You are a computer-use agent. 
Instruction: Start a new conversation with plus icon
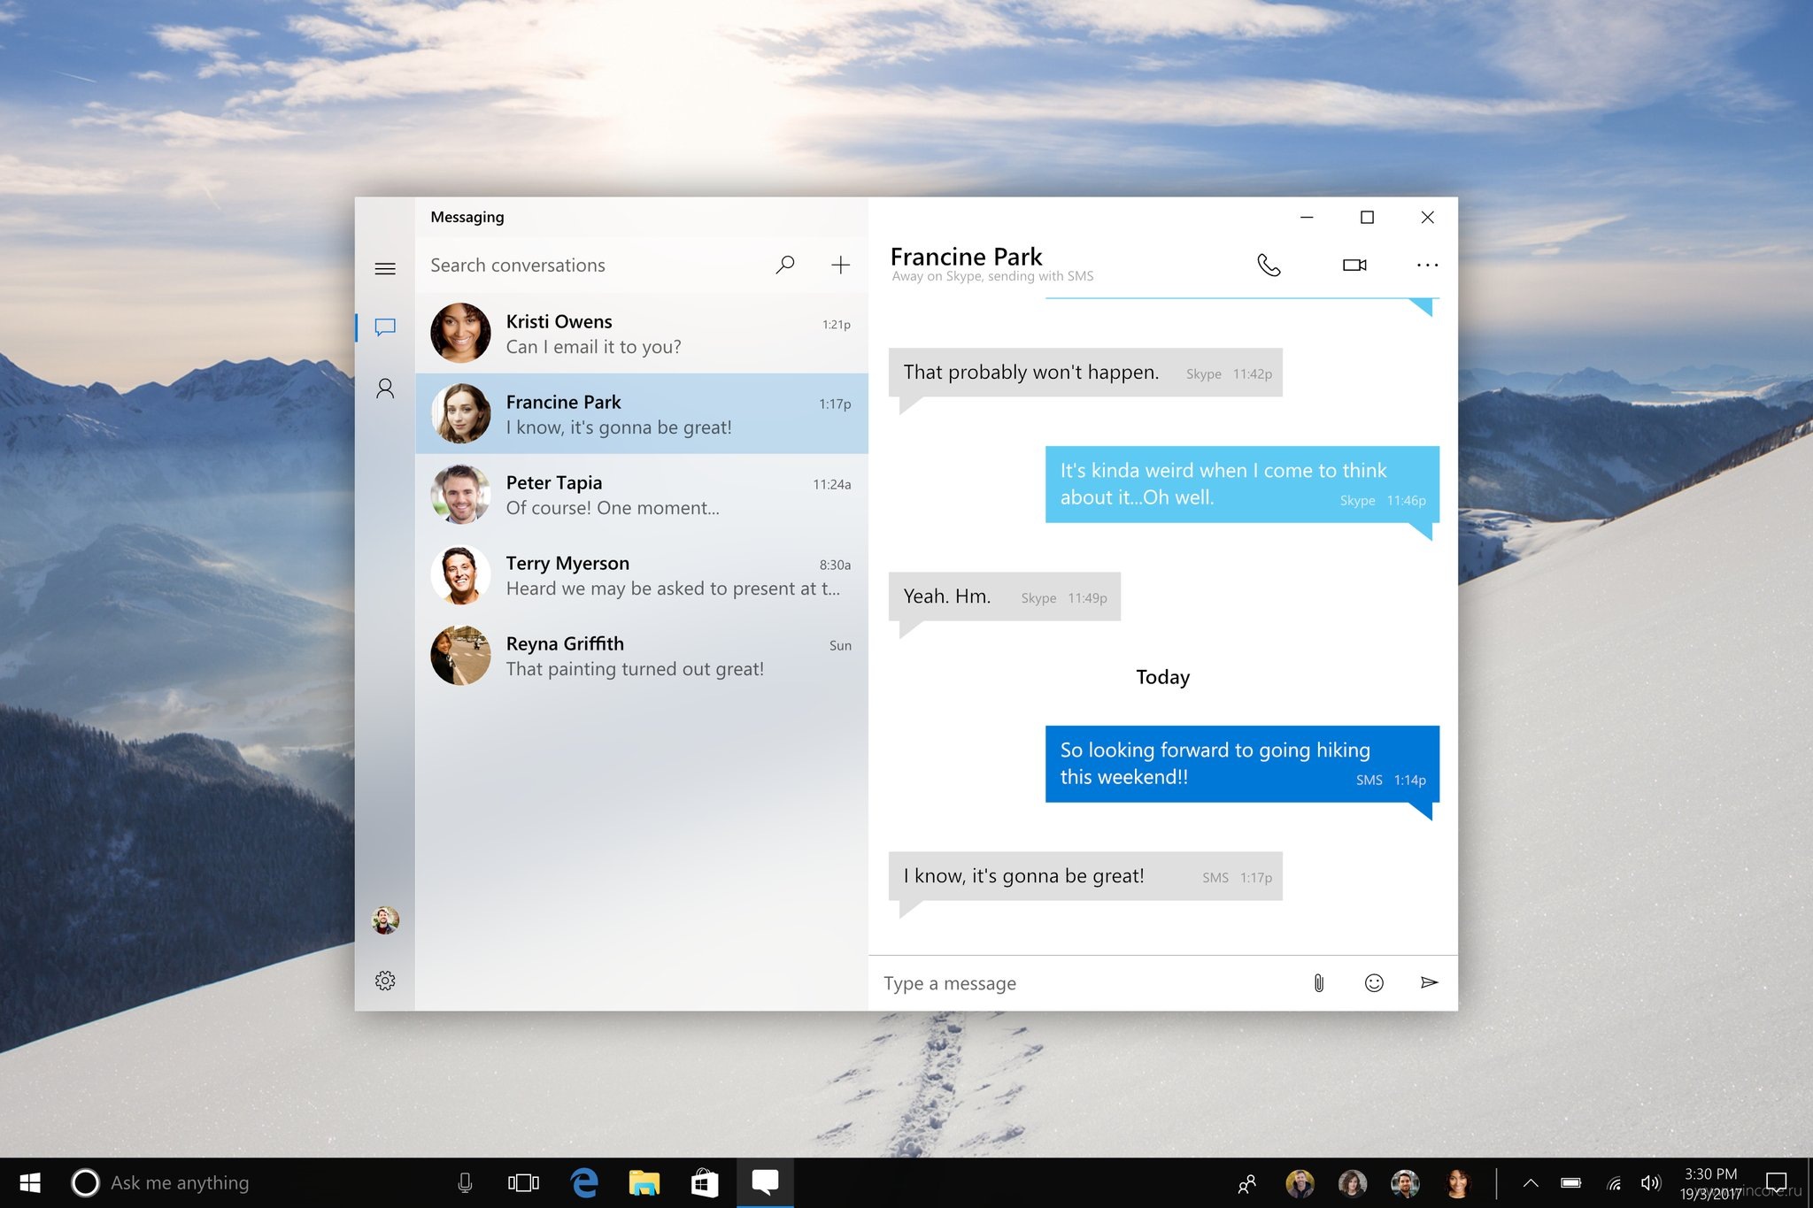point(841,265)
